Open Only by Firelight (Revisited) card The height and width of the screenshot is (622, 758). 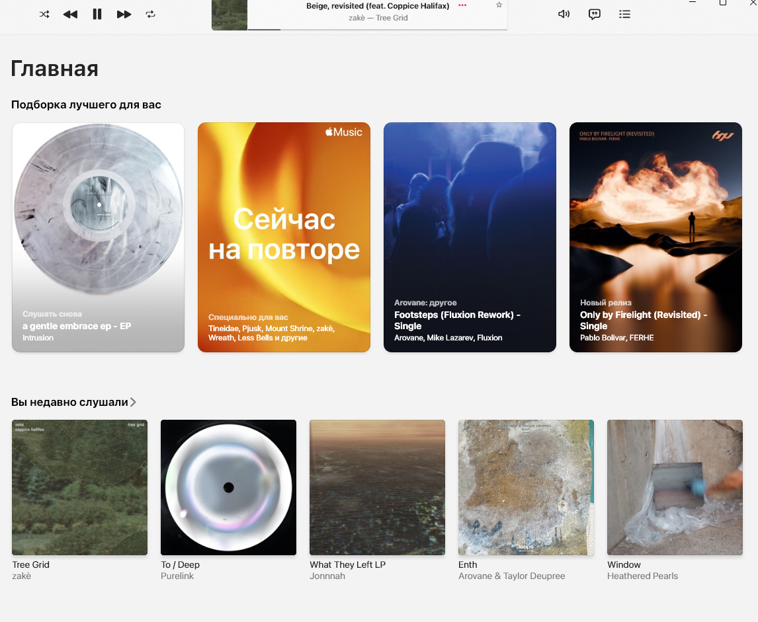tap(655, 237)
